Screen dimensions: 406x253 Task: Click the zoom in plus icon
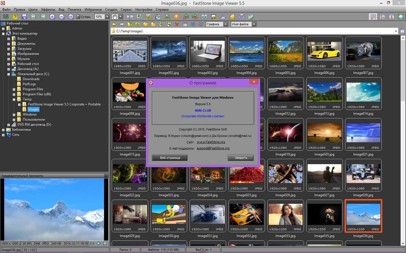pos(52,17)
